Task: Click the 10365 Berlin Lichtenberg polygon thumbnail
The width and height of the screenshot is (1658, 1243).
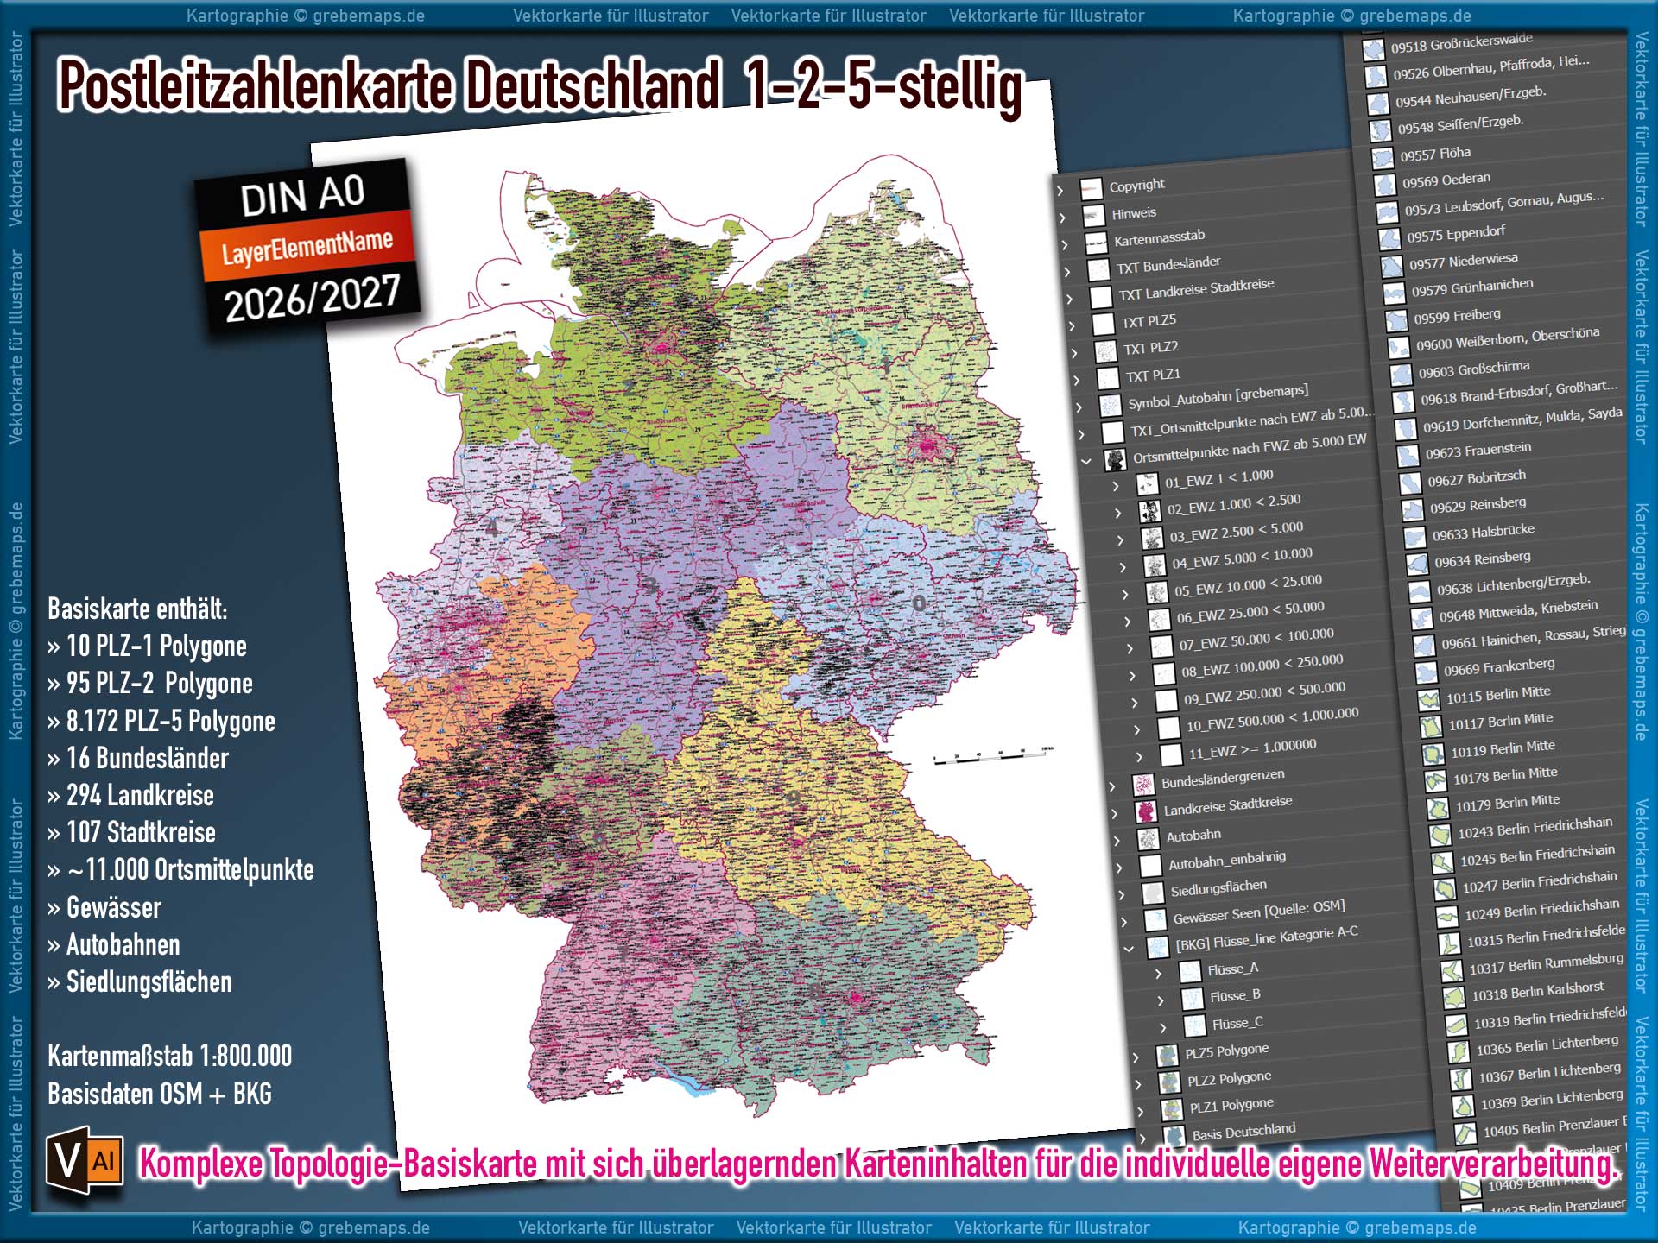Action: click(1459, 1052)
